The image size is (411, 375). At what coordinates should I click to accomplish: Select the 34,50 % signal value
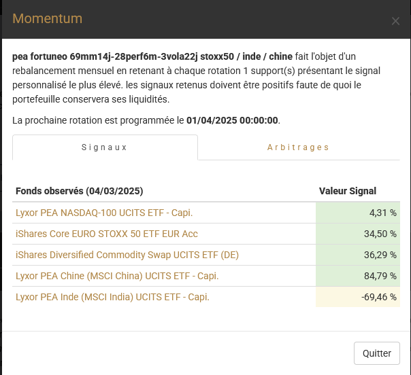tap(380, 234)
